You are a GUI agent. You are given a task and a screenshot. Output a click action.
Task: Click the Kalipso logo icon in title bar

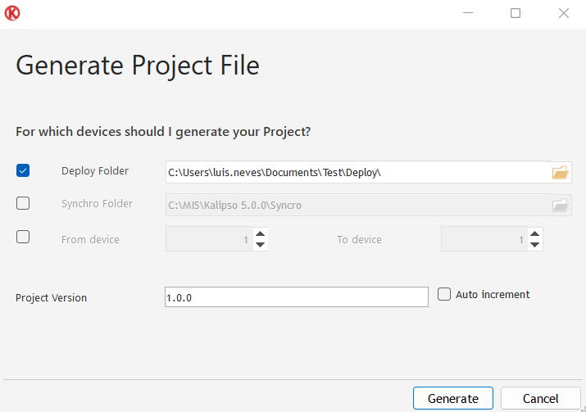click(12, 13)
